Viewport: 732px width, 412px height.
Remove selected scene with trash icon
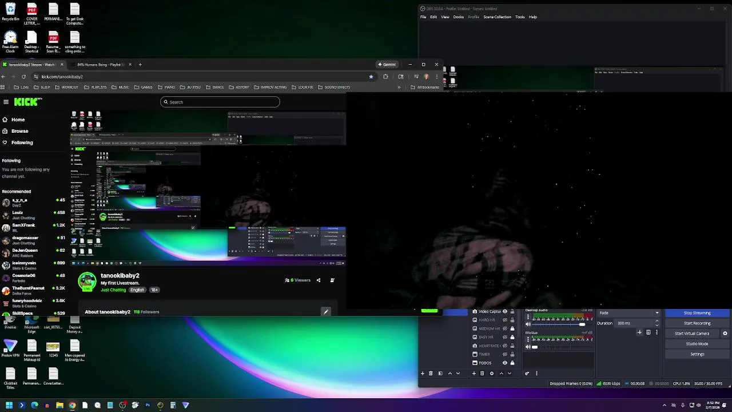click(x=431, y=373)
